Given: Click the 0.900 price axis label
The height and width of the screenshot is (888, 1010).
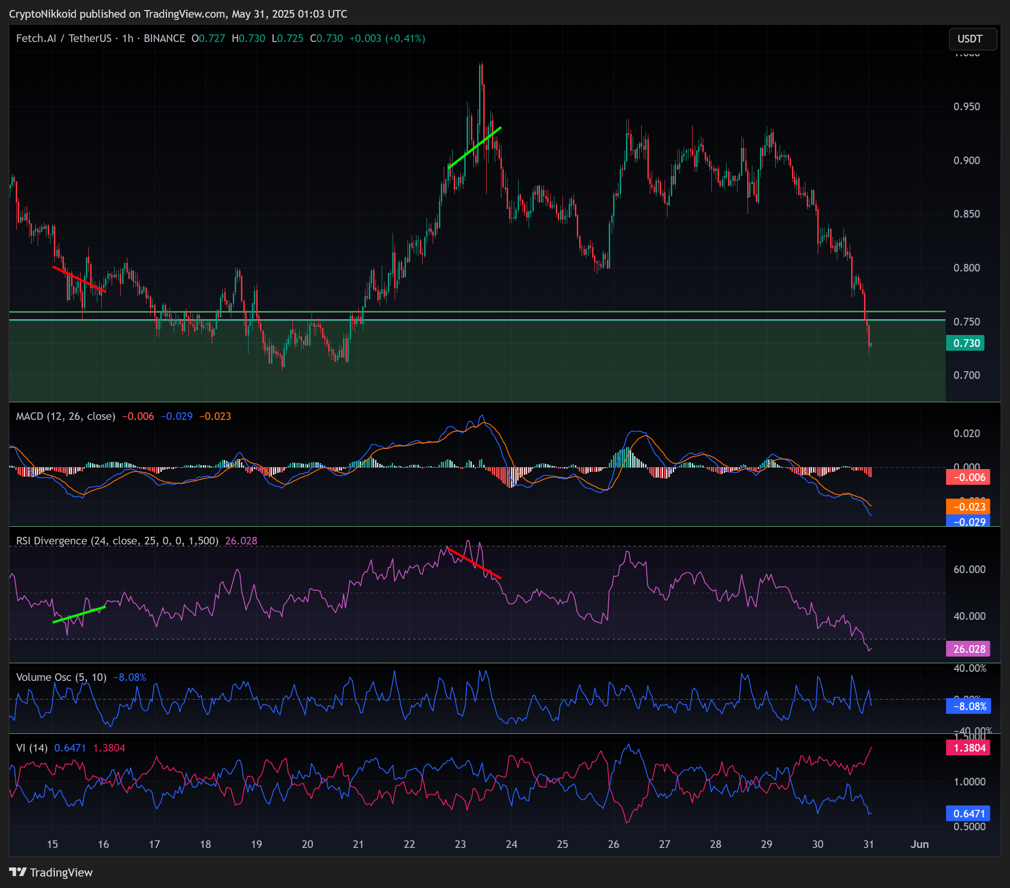Looking at the screenshot, I should [967, 161].
